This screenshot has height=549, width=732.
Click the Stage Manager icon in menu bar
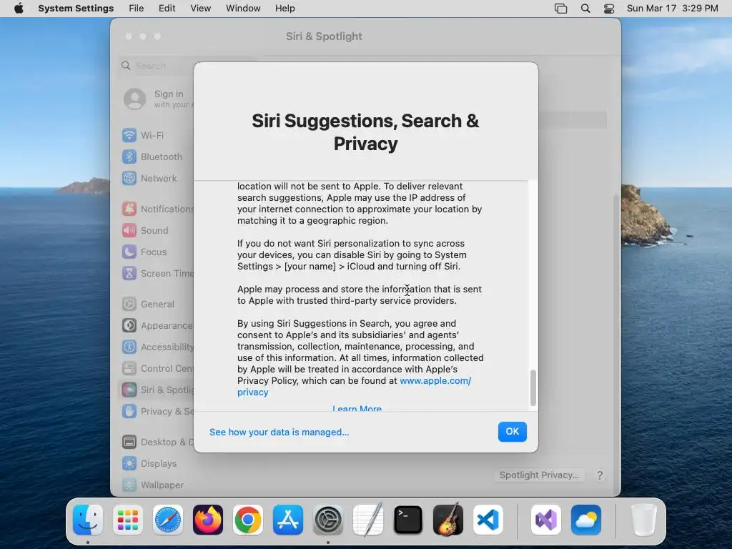(x=560, y=9)
